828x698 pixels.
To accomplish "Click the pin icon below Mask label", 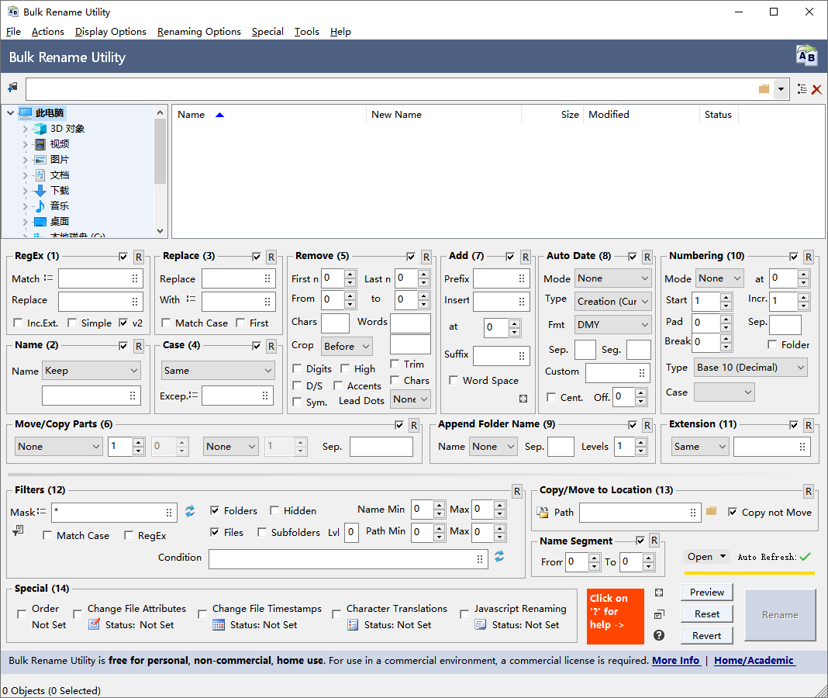I will (18, 530).
